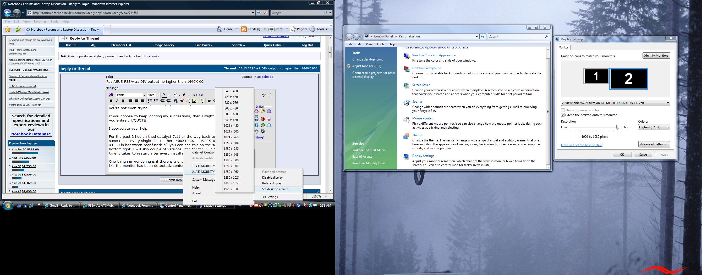Open 3D Settings submenu
The height and width of the screenshot is (275, 702).
pyautogui.click(x=278, y=197)
